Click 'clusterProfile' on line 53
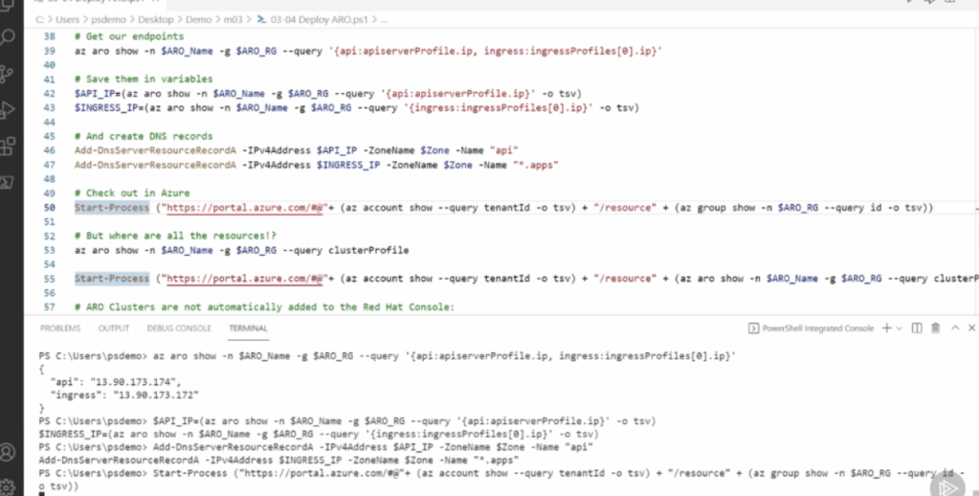Viewport: 979px width, 496px height. (368, 250)
